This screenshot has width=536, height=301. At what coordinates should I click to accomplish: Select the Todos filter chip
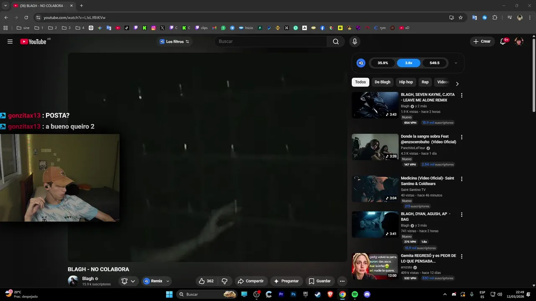361,82
